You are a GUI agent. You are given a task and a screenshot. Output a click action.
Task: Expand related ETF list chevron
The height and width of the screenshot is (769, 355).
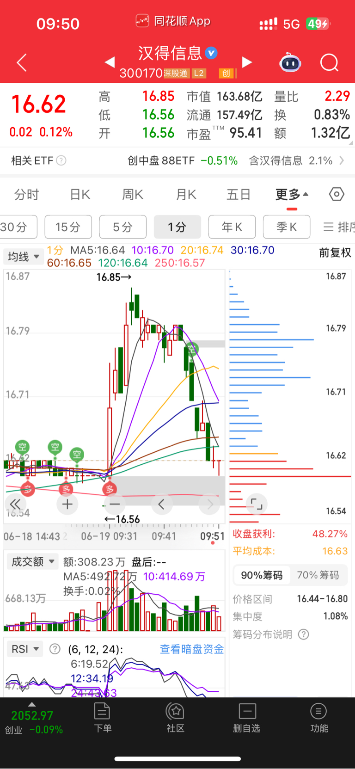[x=342, y=160]
